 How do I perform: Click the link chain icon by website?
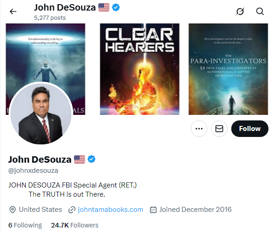72,210
